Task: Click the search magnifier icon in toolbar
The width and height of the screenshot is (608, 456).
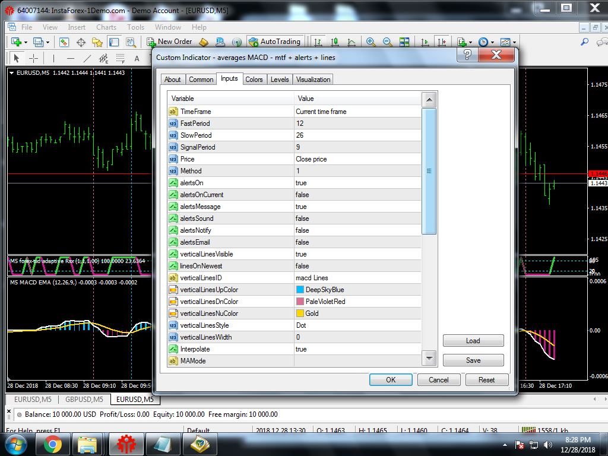Action: point(584,42)
